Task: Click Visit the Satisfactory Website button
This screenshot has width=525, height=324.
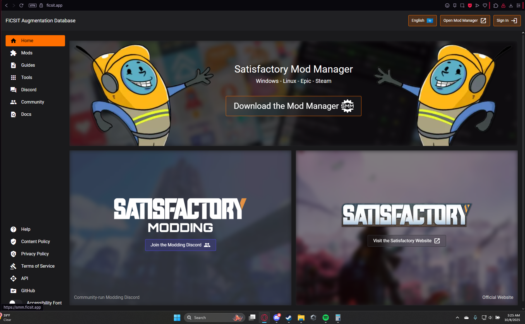Action: (x=407, y=241)
